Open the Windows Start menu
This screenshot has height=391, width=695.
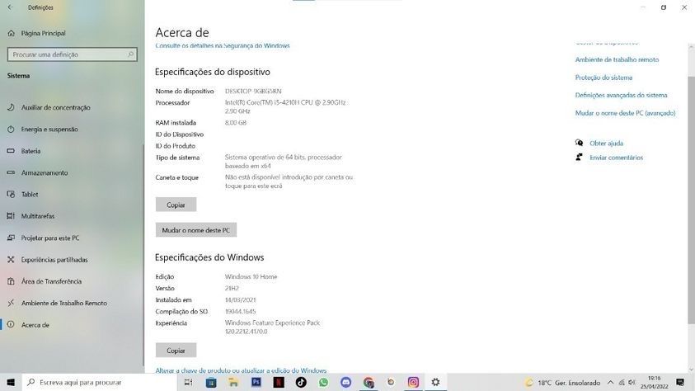[11, 382]
